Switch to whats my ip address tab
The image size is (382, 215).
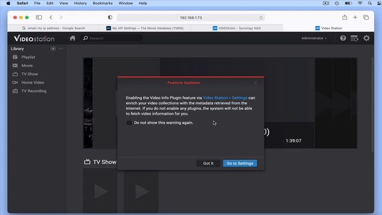[53, 28]
